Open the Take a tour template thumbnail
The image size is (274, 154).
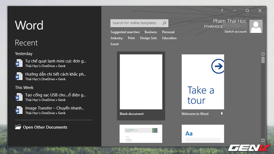[x=203, y=82]
